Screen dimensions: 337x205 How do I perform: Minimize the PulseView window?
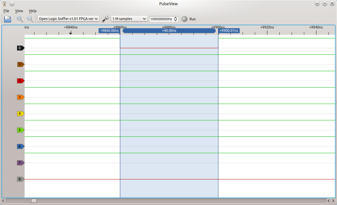pos(317,3)
